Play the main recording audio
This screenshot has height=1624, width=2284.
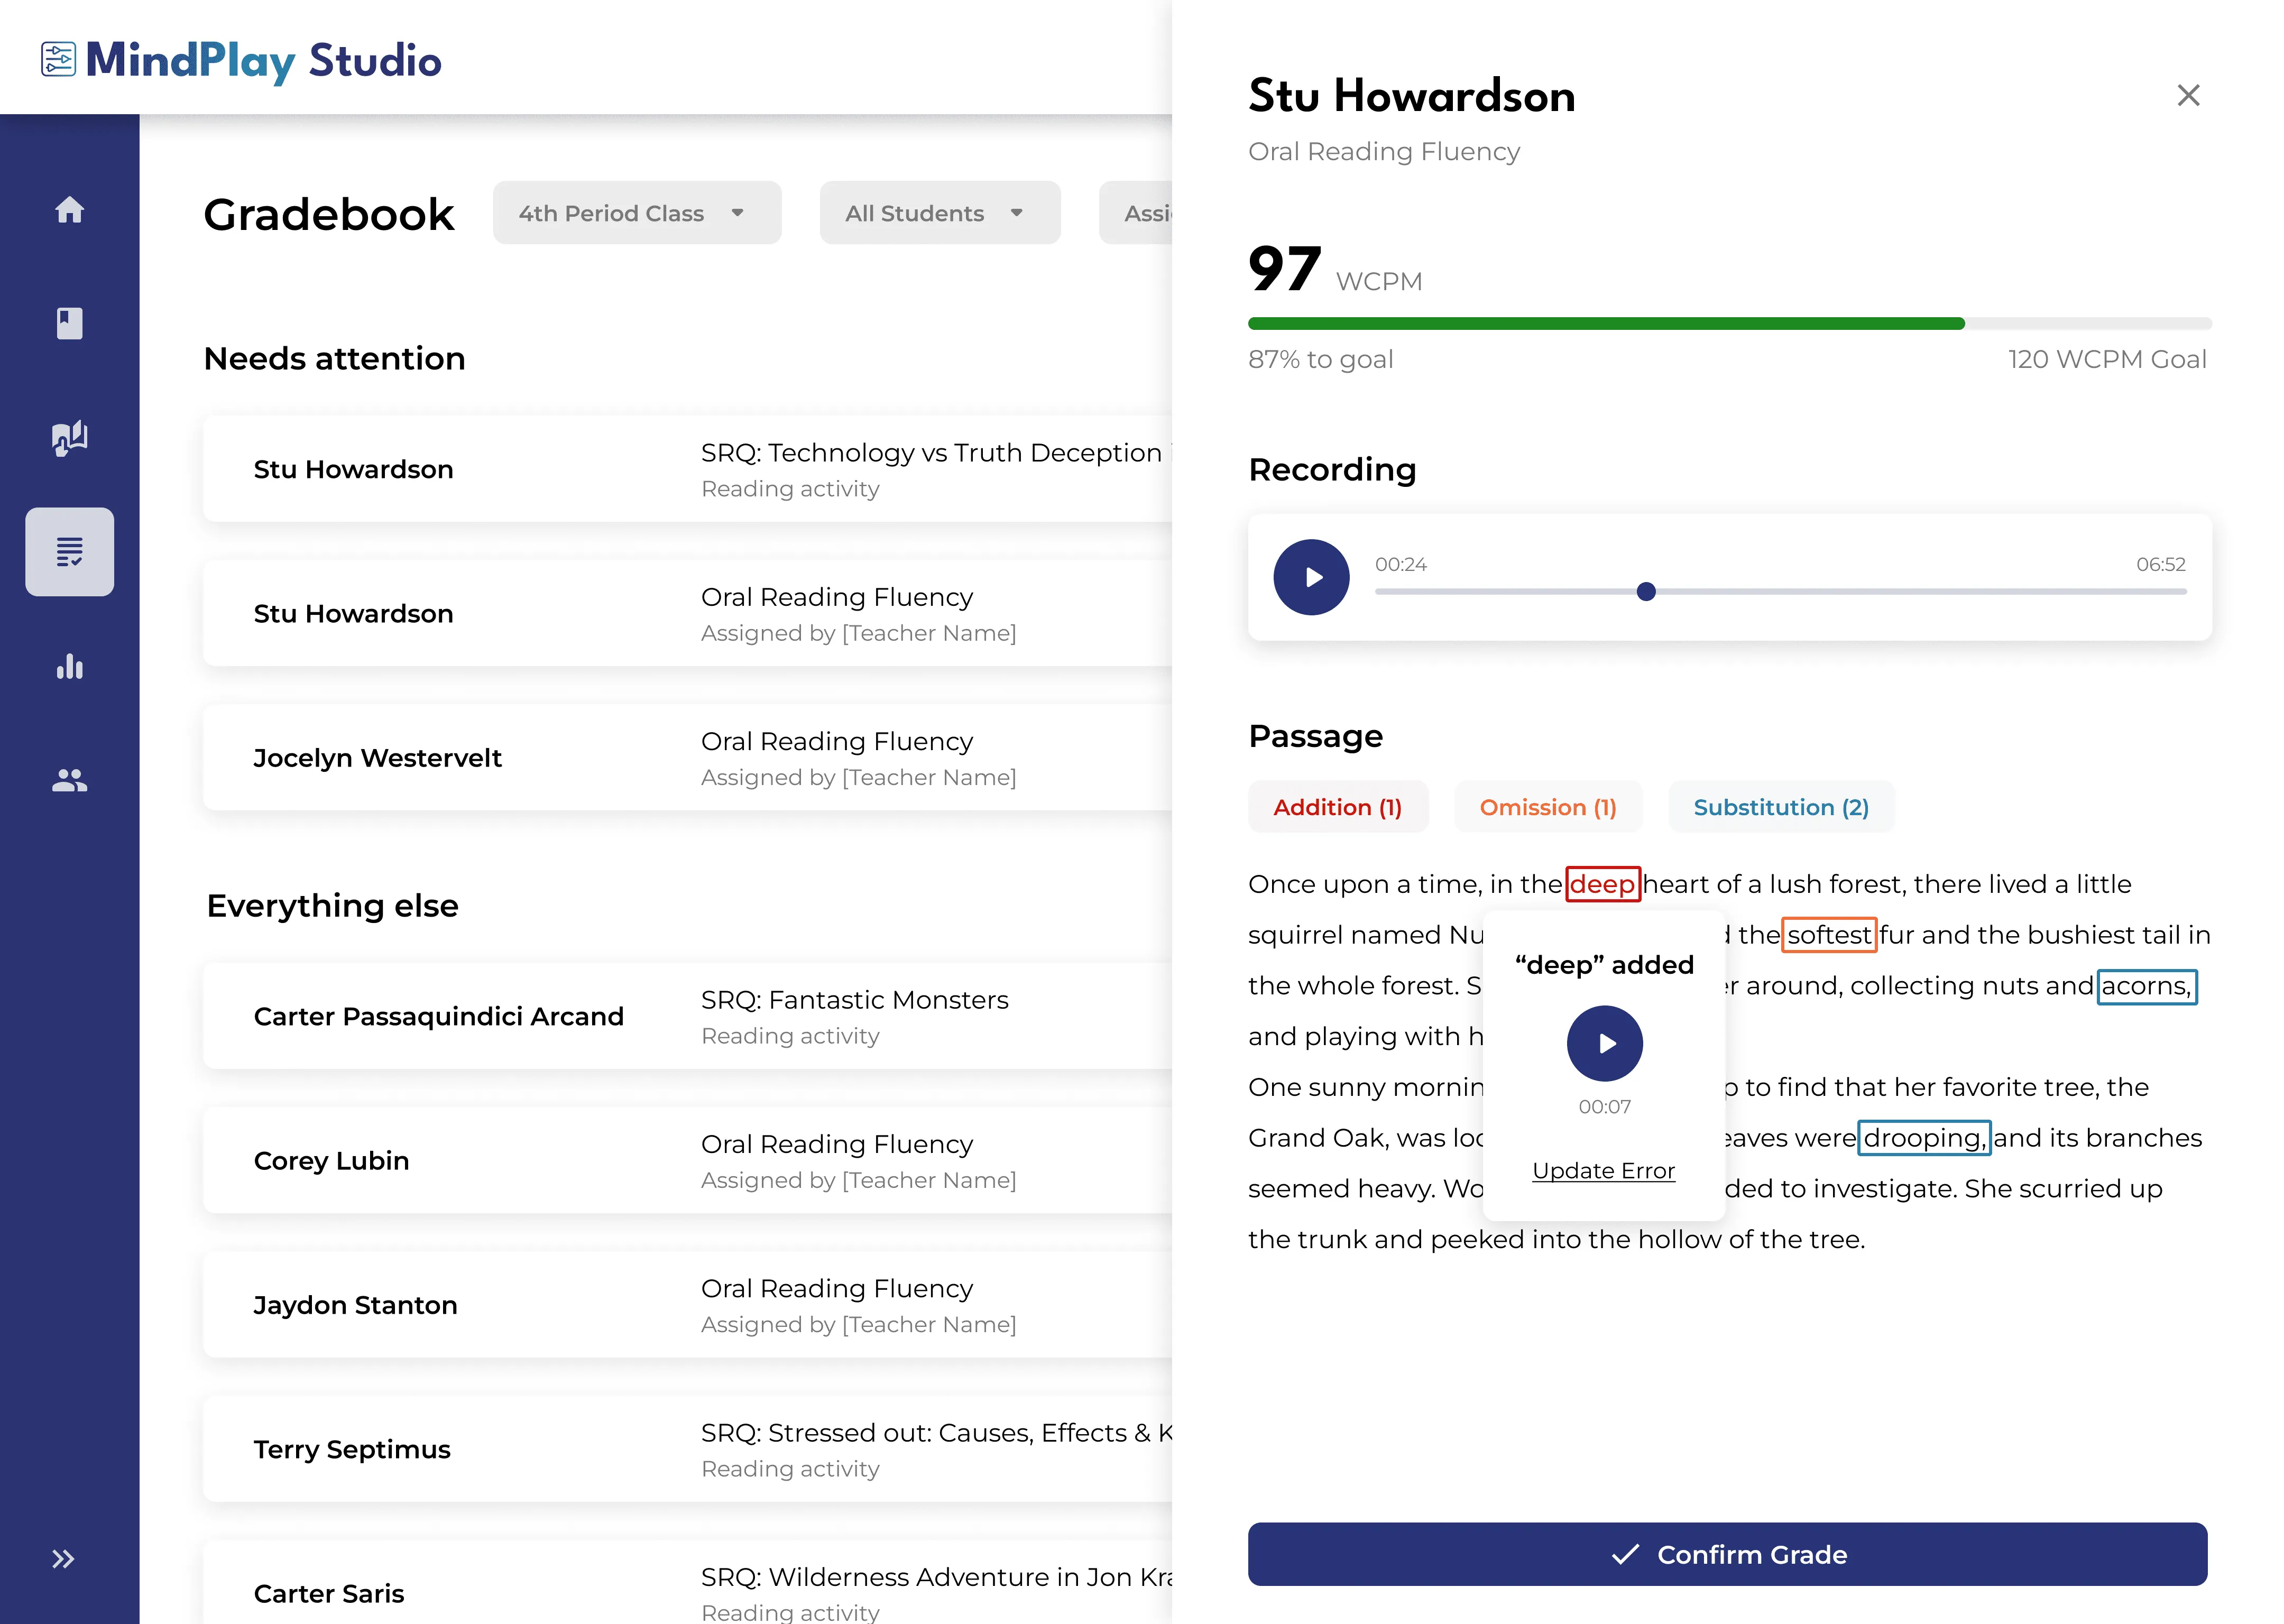(x=1311, y=577)
